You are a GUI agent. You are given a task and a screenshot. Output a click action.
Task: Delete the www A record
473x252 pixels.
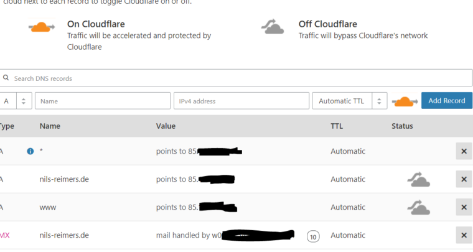(464, 207)
